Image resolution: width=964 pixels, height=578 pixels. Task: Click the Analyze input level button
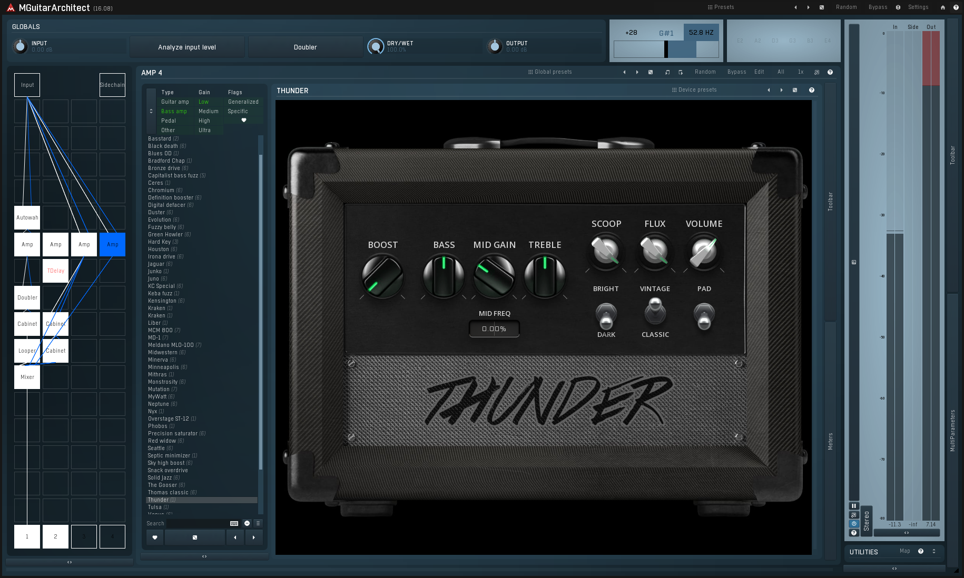point(187,47)
